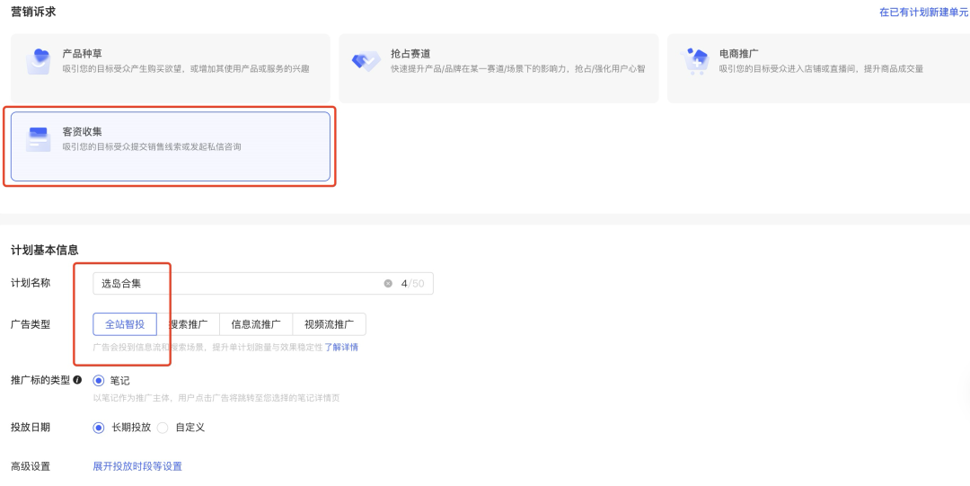Screen dimensions: 970x486
Task: Click the 计划名称 input field
Action: click(263, 284)
